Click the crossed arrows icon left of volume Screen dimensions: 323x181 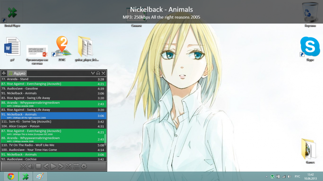[x=23, y=167]
